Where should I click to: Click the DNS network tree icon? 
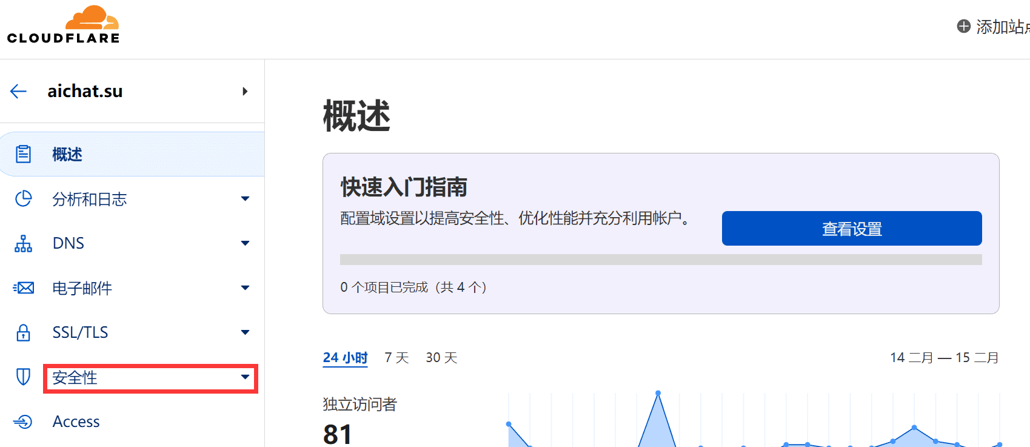pos(23,243)
